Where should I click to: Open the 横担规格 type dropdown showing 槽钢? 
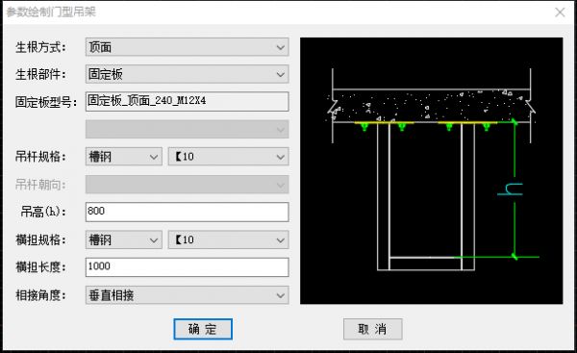coord(124,240)
